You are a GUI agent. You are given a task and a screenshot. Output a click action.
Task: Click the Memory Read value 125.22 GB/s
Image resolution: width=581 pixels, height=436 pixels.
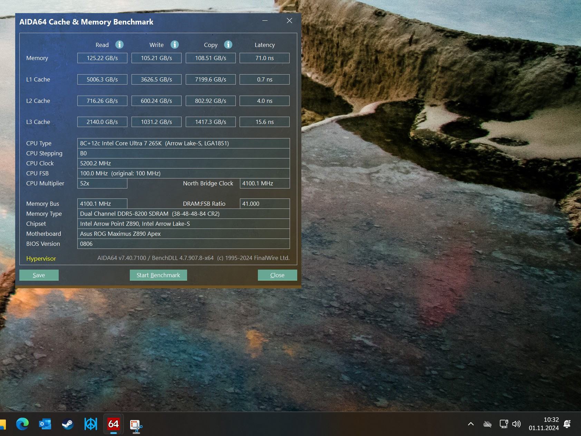(102, 58)
